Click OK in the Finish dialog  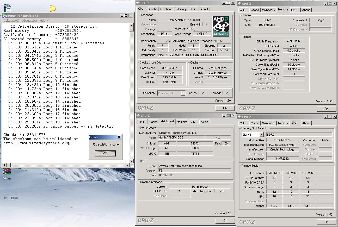(x=105, y=153)
